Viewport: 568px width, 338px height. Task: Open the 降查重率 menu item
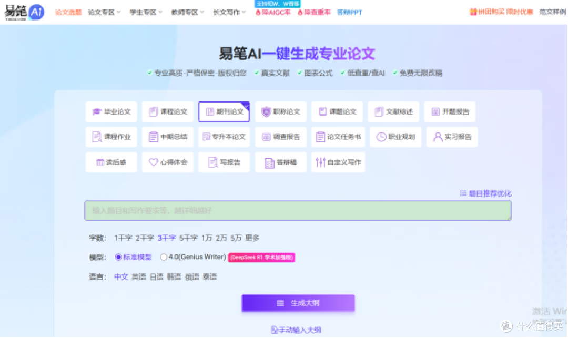click(314, 12)
